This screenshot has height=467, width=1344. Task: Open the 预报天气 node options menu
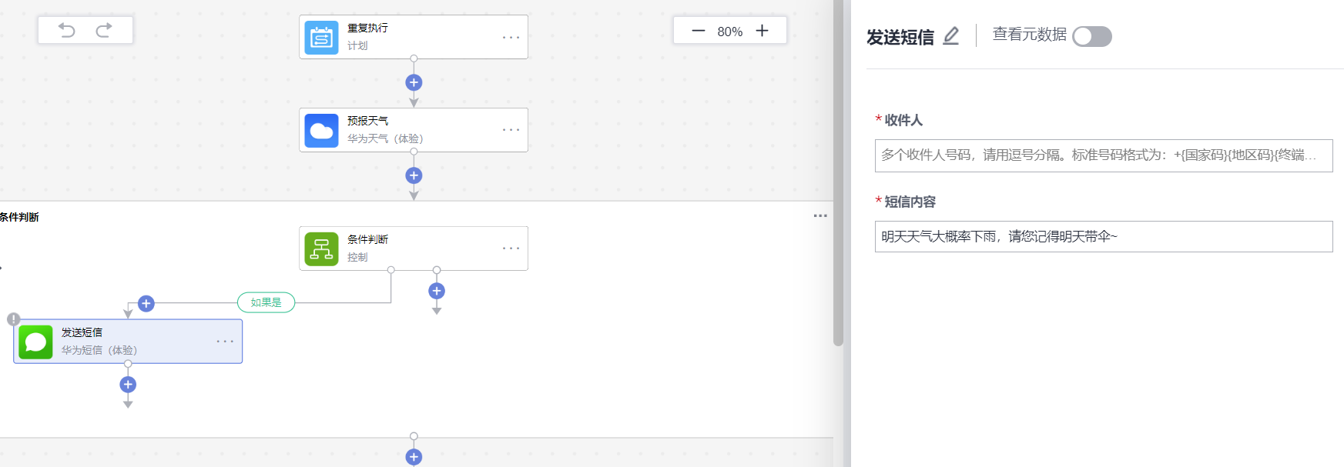(x=511, y=130)
